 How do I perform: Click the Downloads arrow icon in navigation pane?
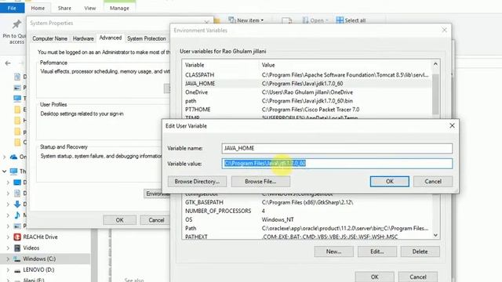click(x=17, y=204)
